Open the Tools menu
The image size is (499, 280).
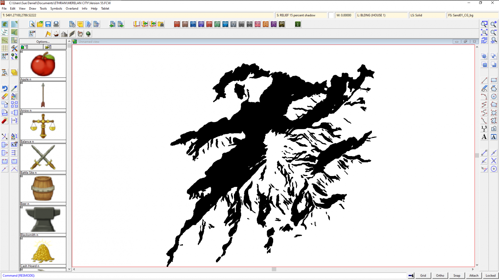coord(43,9)
